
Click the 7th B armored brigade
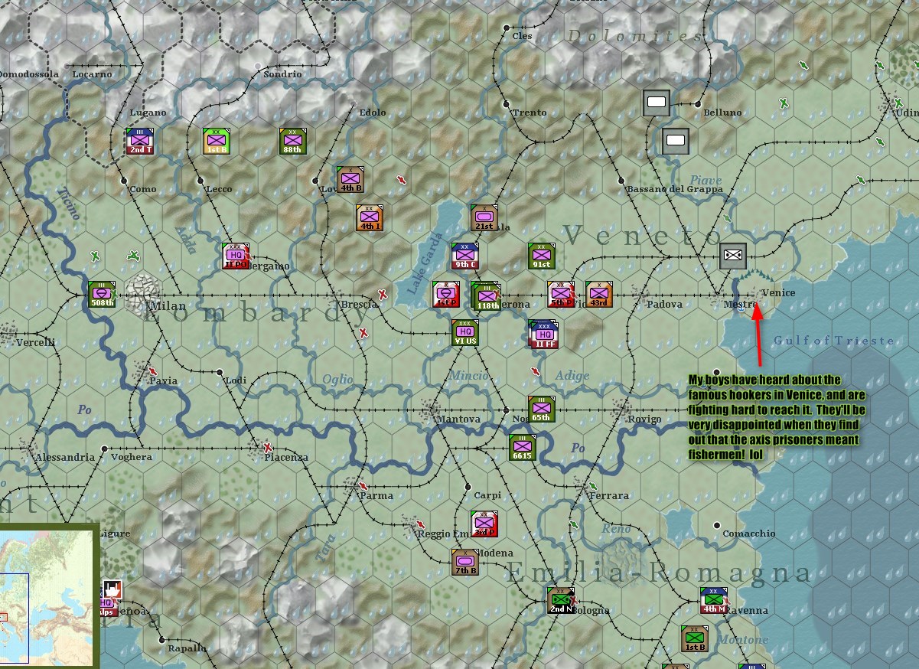(x=464, y=563)
